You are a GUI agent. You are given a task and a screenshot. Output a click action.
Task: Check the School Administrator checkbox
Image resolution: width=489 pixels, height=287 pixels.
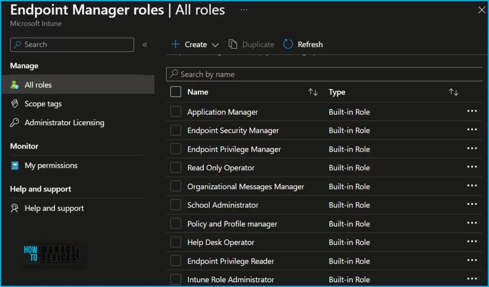[176, 205]
